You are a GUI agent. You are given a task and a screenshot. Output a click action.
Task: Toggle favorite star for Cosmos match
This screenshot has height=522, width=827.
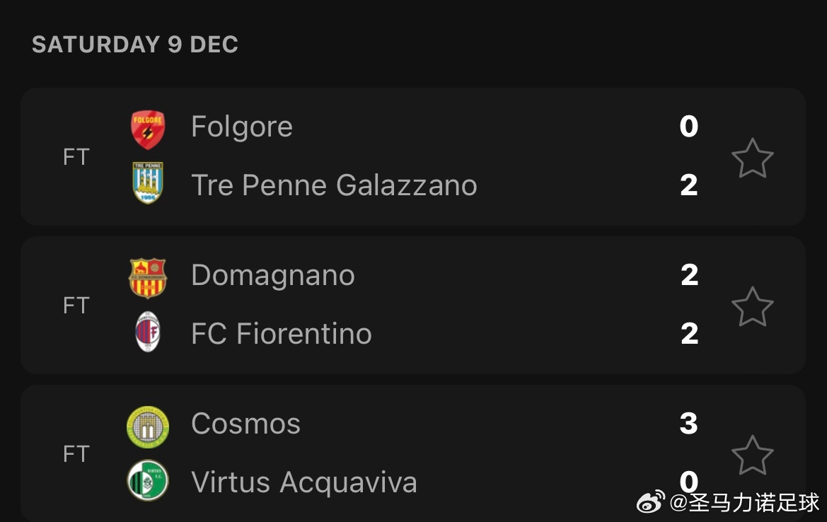[752, 455]
